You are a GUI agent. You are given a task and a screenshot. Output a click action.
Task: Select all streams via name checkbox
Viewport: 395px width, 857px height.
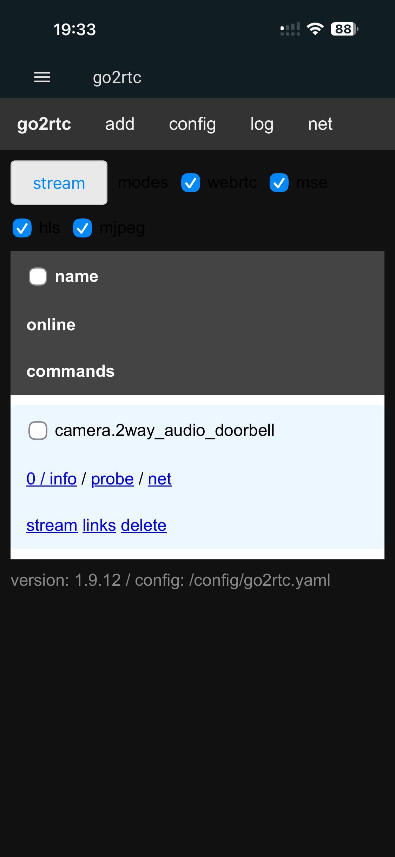38,277
